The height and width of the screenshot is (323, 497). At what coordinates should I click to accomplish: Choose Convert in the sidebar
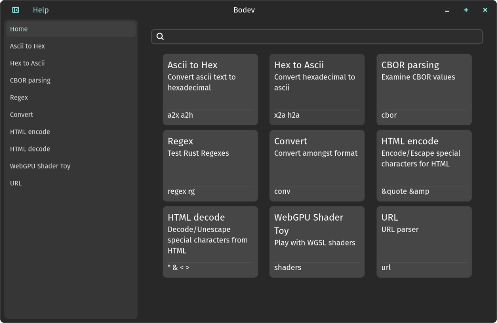point(71,114)
